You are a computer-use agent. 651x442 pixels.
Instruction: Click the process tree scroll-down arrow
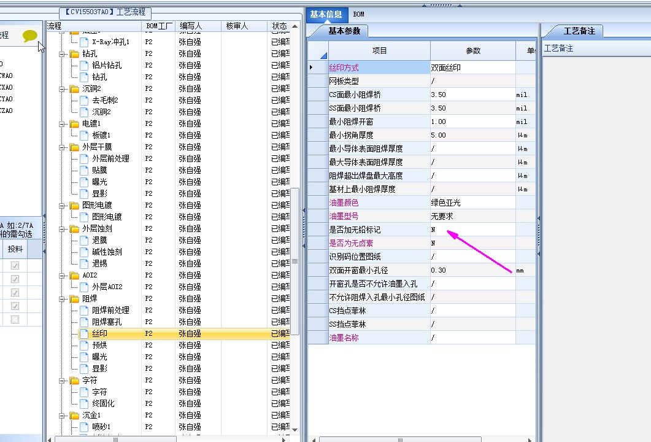[295, 430]
